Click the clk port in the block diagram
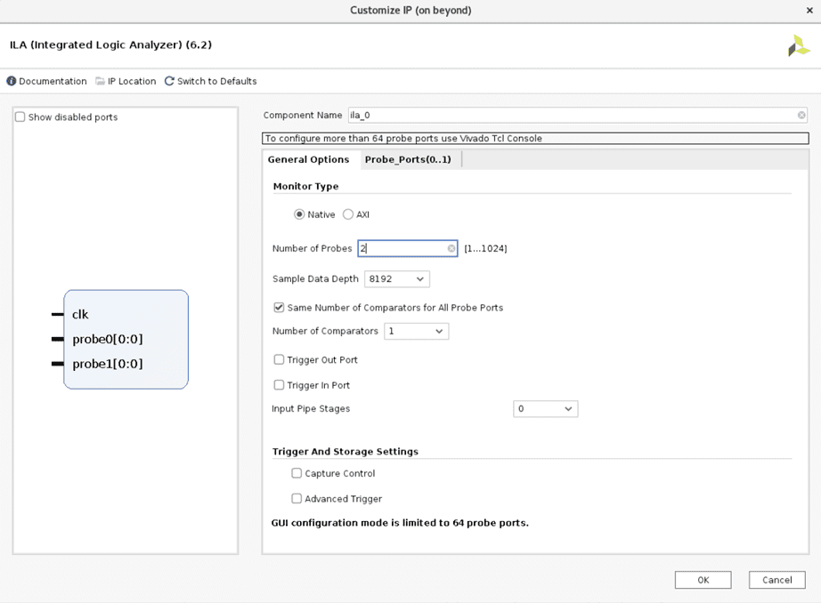Screen dimensions: 821x603 (x=80, y=314)
